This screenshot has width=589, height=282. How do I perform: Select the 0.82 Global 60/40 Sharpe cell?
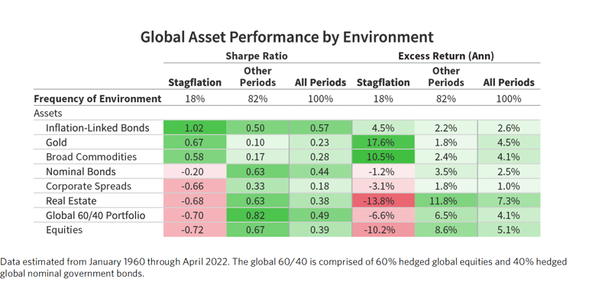pos(257,216)
